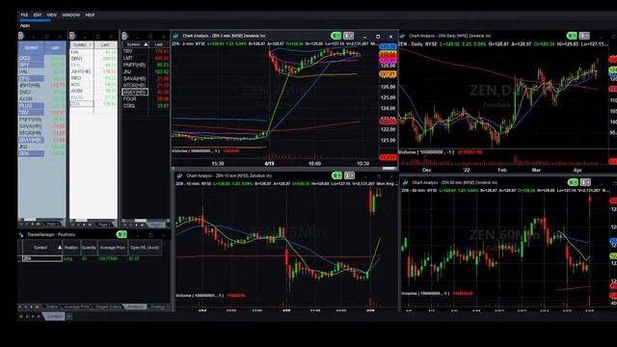The width and height of the screenshot is (617, 347).
Task: Sort TradeManager by Symbol column arrow
Action: 60,248
